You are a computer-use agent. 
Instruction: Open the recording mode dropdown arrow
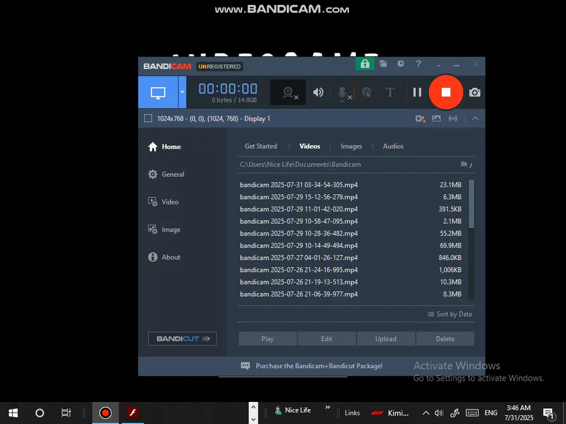182,92
